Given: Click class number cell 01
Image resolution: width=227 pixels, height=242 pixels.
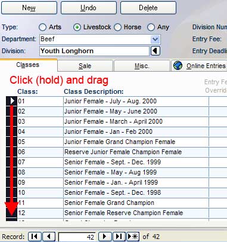Looking at the screenshot, I should click(x=41, y=102).
